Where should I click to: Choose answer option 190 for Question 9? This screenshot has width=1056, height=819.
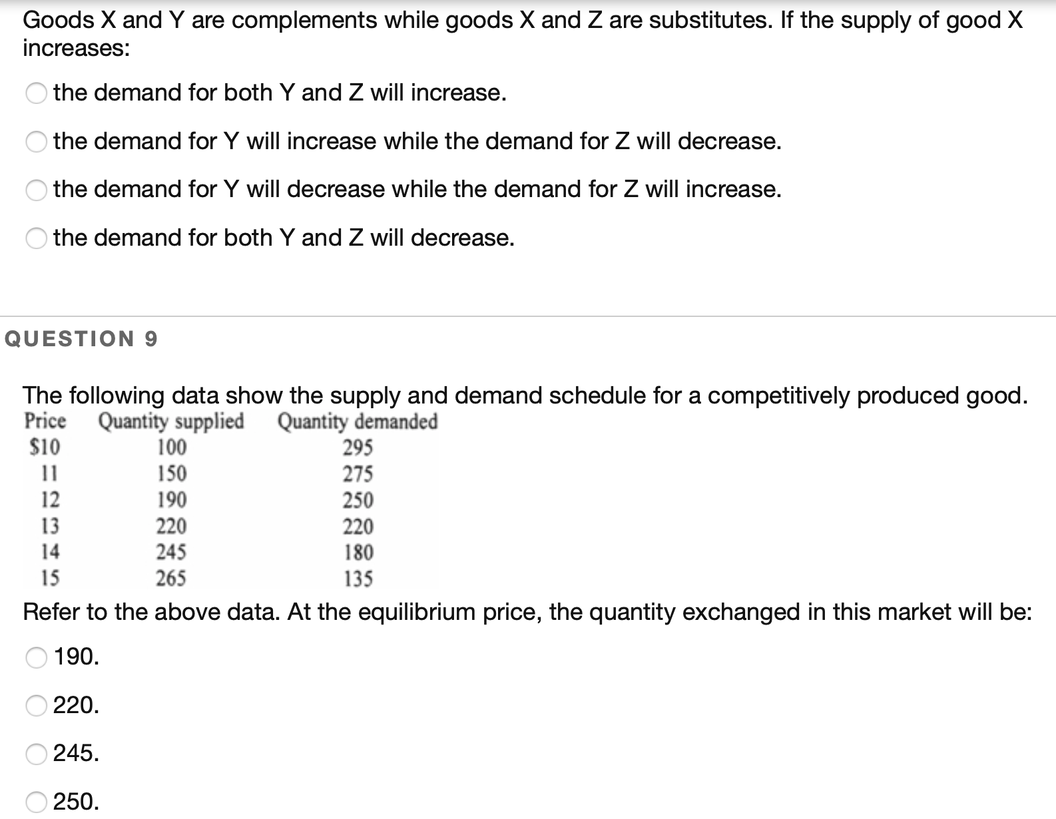click(38, 657)
